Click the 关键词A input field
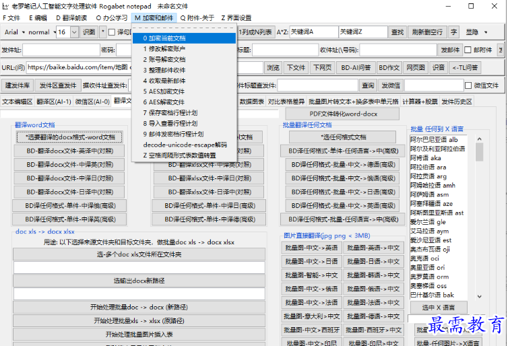Image resolution: width=510 pixels, height=346 pixels. click(x=313, y=32)
